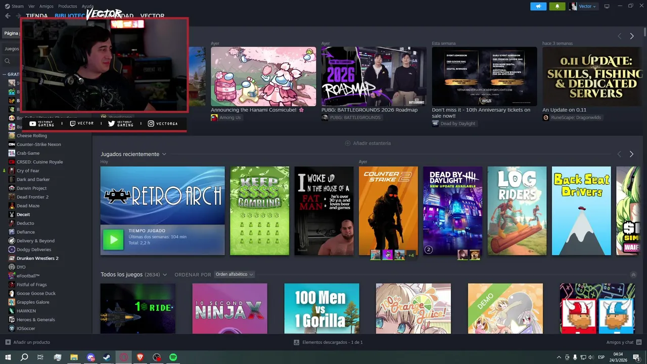Expand the Jugados recientemente shelf dropdown

[x=164, y=154]
